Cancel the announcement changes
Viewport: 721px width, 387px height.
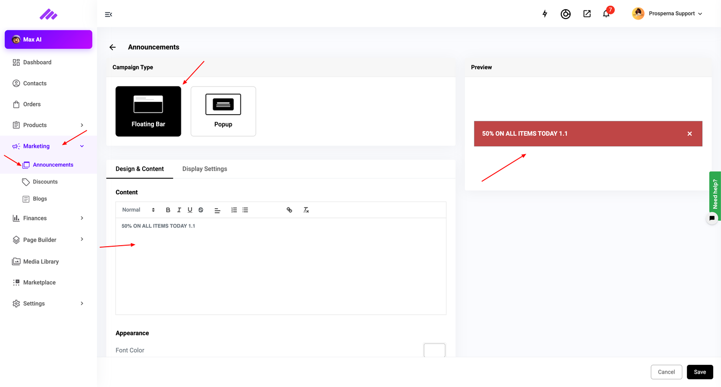(x=666, y=372)
